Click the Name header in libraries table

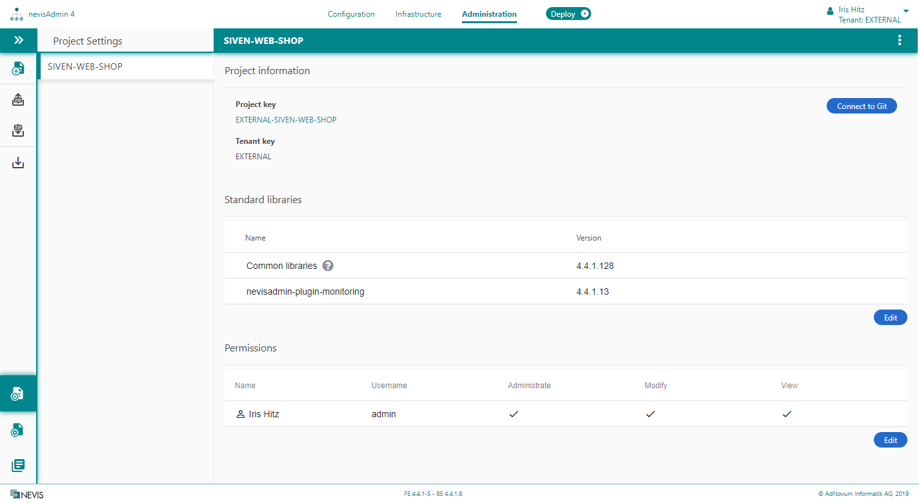[256, 238]
